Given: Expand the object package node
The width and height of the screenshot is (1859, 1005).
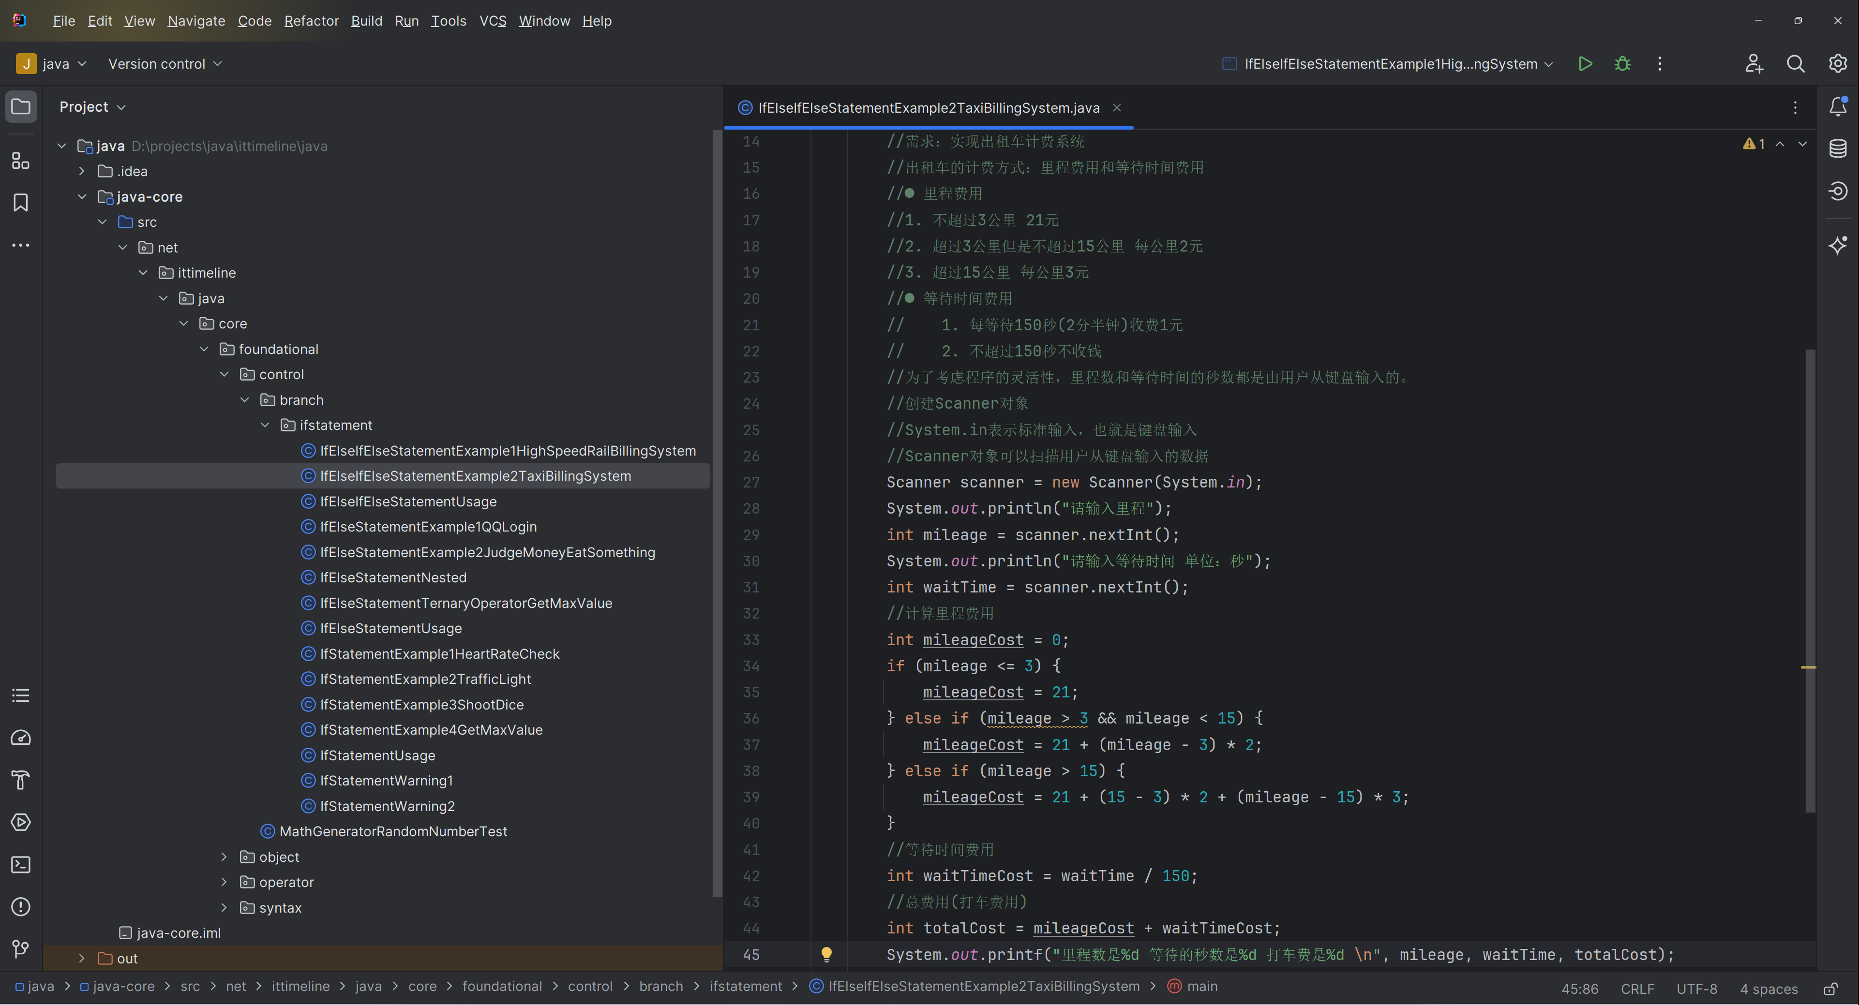Looking at the screenshot, I should pyautogui.click(x=224, y=857).
